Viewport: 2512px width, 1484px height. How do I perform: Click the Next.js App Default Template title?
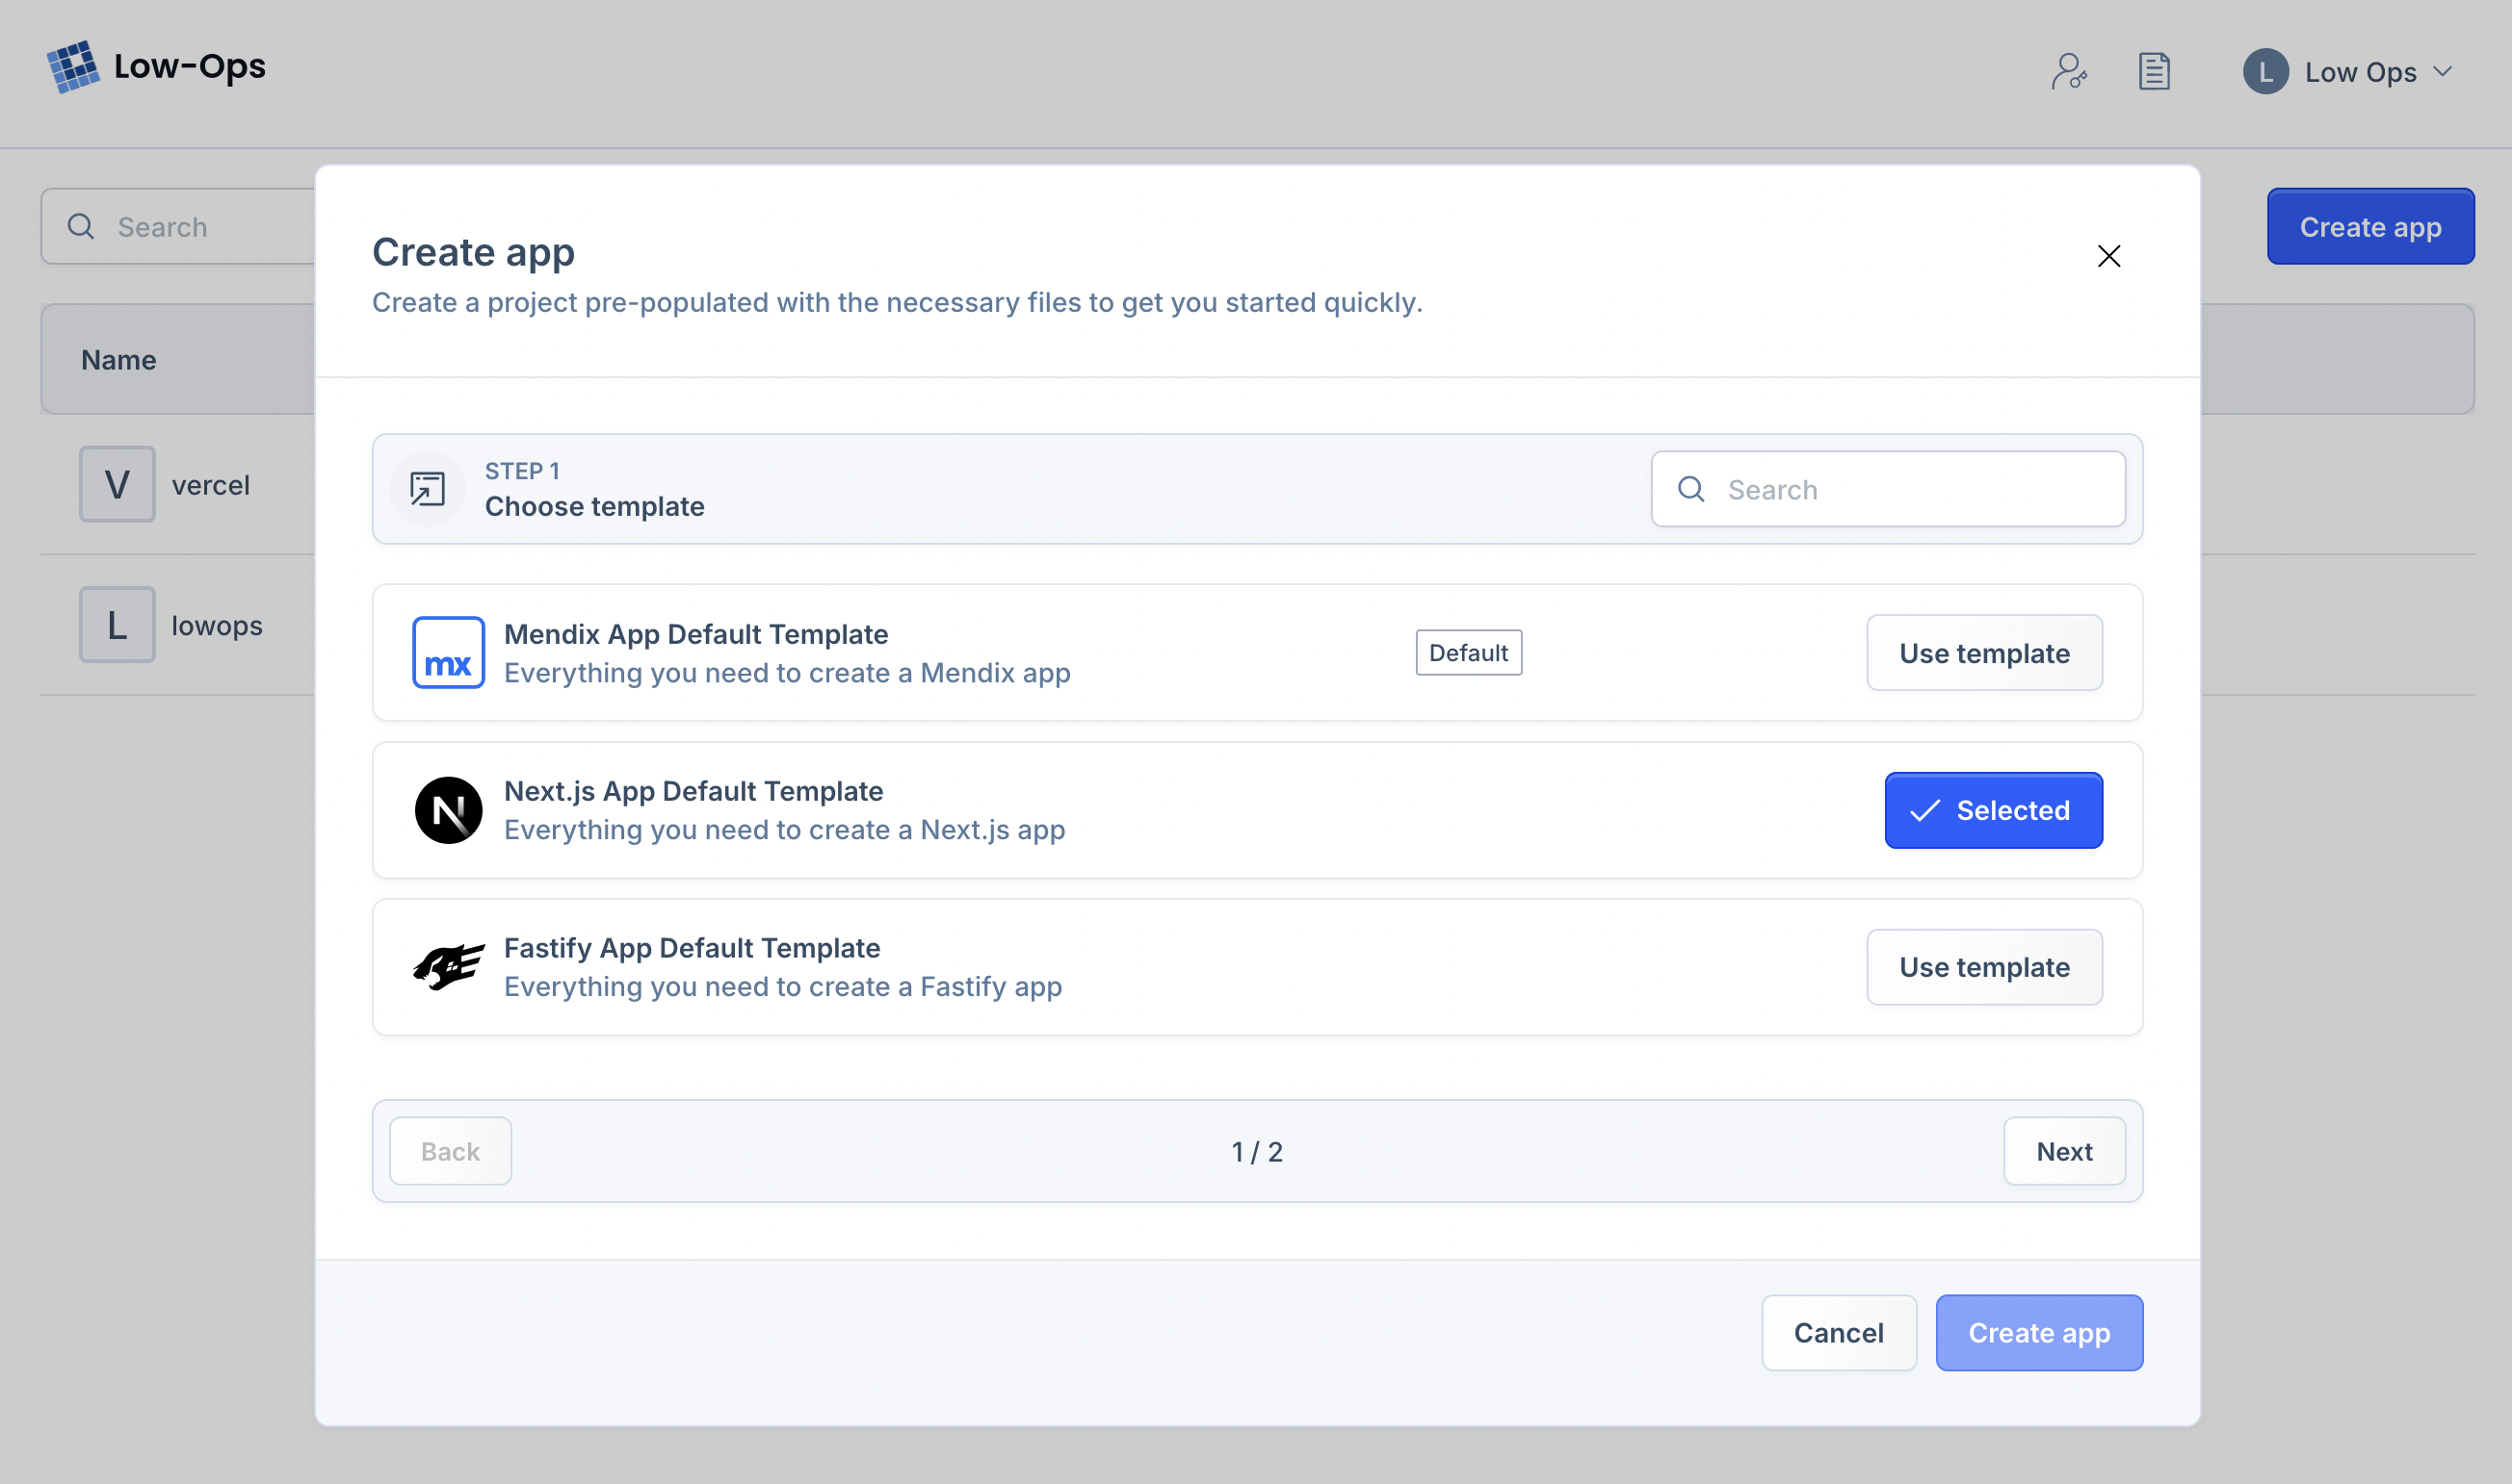point(693,791)
